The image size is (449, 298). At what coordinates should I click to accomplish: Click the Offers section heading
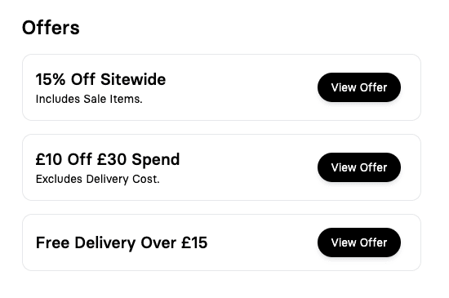(x=51, y=28)
